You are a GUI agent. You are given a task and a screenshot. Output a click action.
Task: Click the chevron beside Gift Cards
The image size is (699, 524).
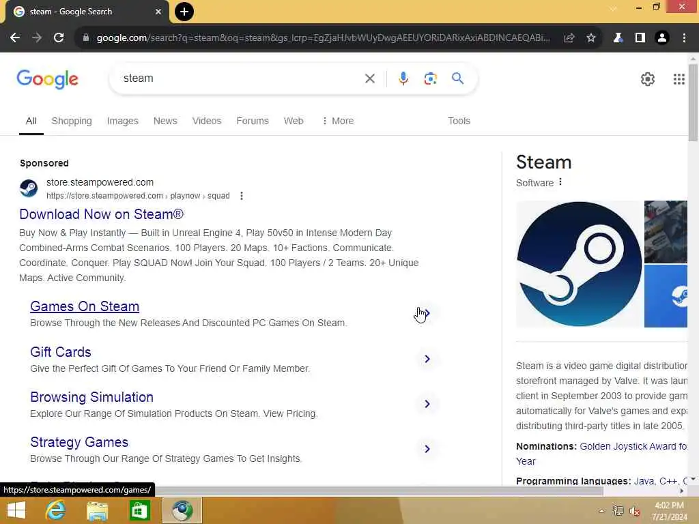coord(427,359)
